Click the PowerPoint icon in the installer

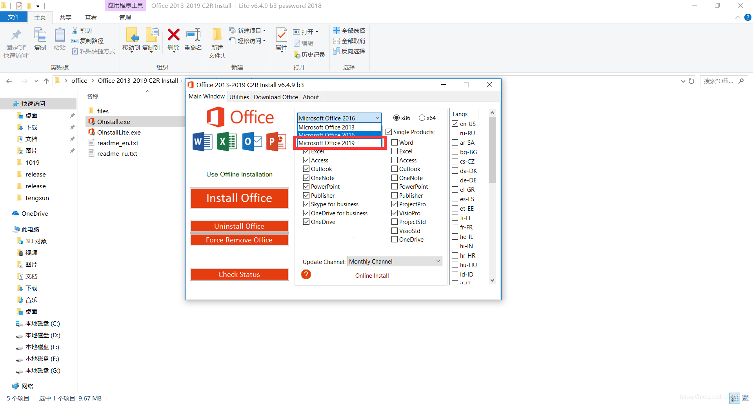pyautogui.click(x=276, y=142)
